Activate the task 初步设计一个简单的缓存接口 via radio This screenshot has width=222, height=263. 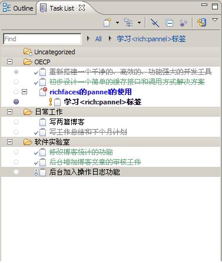coord(16,81)
